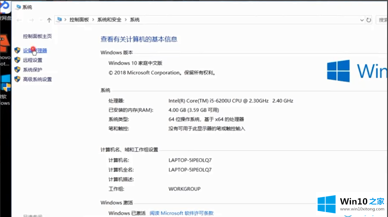The image size is (388, 217).
Task: Open Device Manager link in sidebar
Action: (35, 51)
